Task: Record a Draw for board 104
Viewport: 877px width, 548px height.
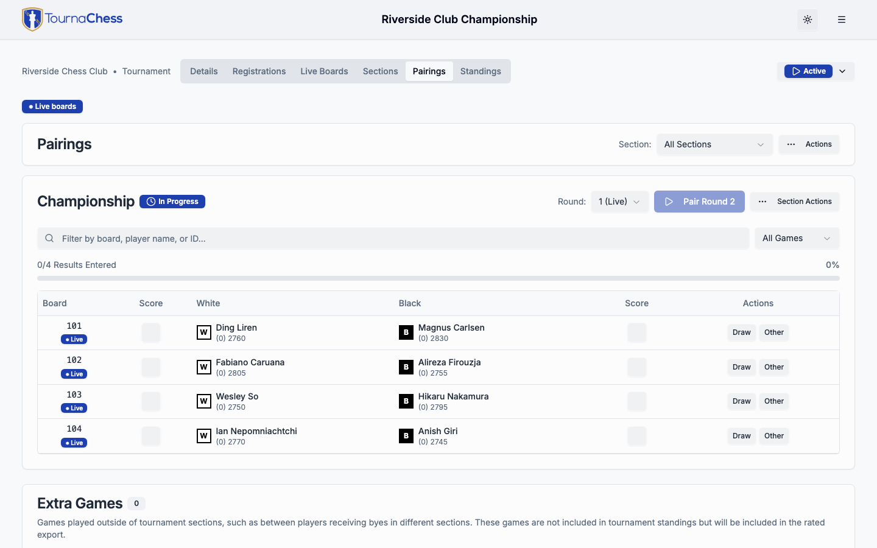Action: coord(742,436)
